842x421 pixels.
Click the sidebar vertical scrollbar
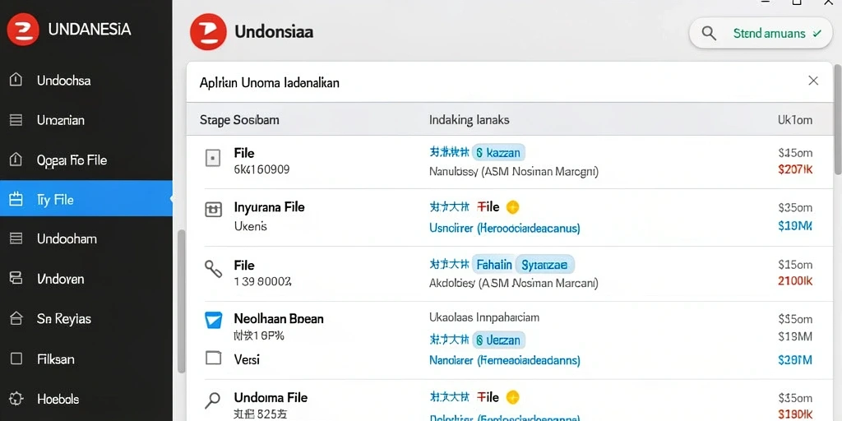click(x=181, y=301)
